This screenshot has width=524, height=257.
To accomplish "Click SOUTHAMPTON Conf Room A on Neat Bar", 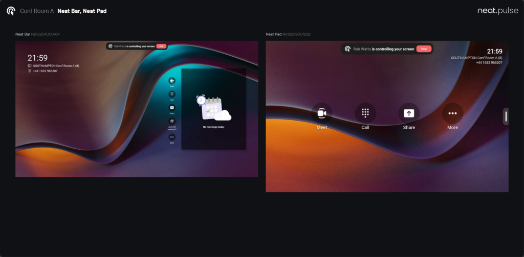I will point(56,66).
